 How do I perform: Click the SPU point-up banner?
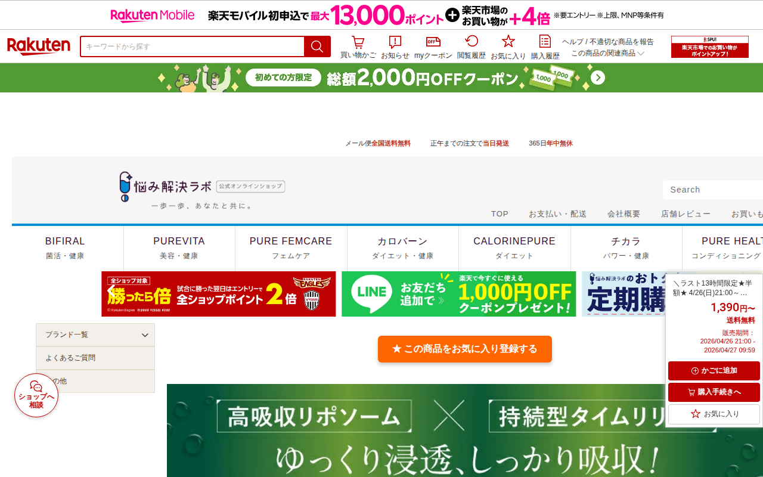[710, 47]
